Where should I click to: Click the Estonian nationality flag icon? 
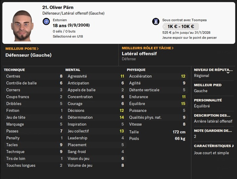tap(46, 22)
